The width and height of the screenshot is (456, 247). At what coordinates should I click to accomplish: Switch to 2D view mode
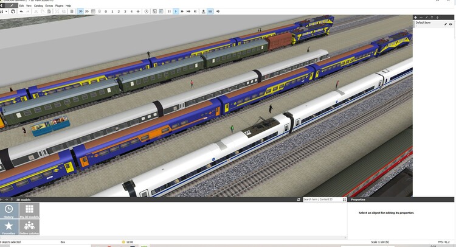[x=87, y=12]
